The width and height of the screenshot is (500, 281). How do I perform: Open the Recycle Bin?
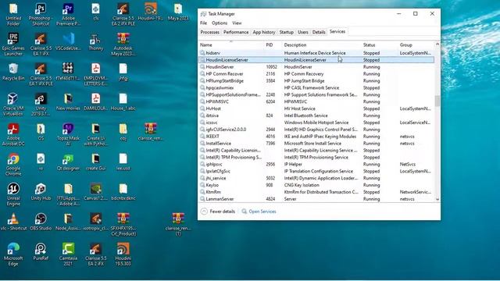13,72
